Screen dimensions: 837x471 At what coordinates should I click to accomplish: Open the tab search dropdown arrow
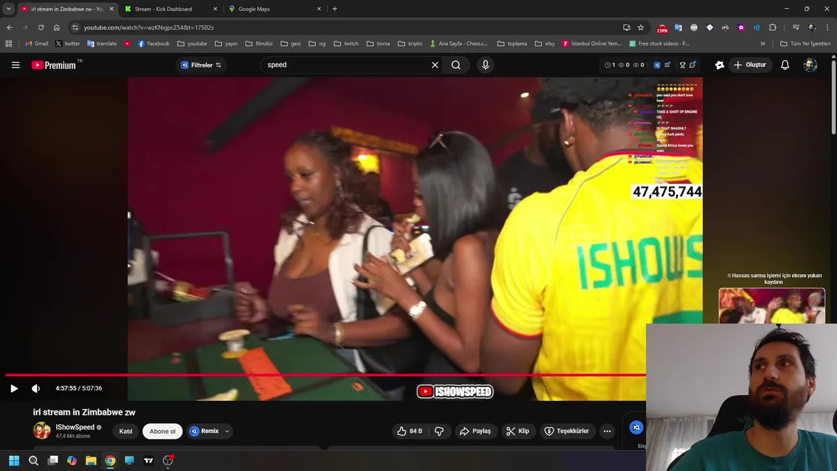tap(9, 9)
